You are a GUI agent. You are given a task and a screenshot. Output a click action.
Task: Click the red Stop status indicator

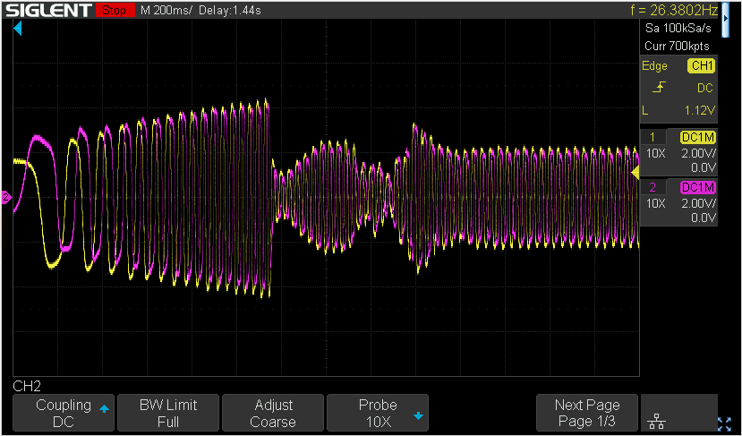pyautogui.click(x=115, y=10)
